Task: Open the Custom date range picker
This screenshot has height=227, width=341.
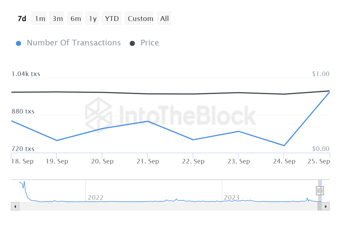Action: pyautogui.click(x=140, y=19)
